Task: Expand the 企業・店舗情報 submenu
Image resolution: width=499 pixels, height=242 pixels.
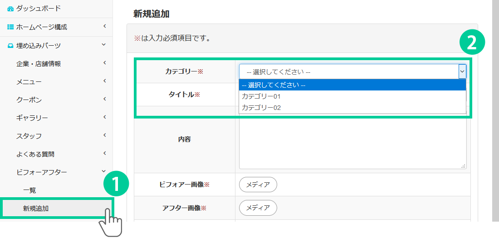Action: coord(104,63)
